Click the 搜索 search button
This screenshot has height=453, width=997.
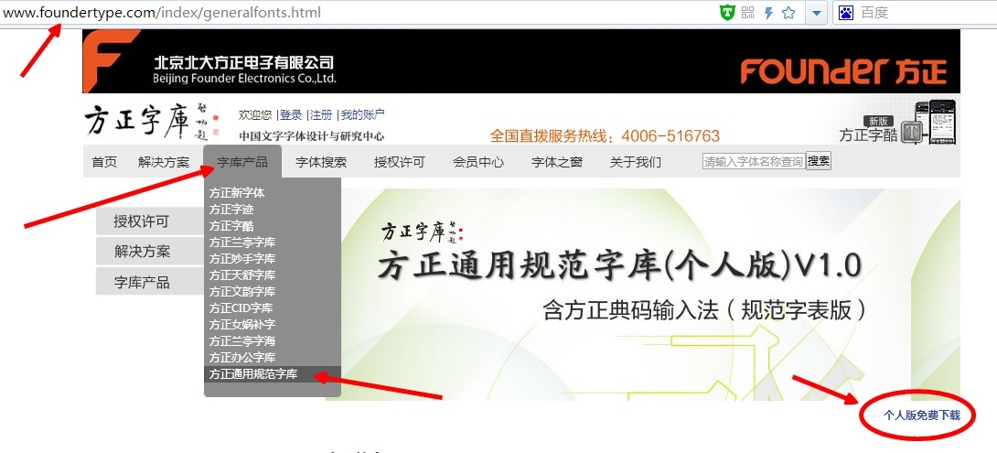[819, 162]
